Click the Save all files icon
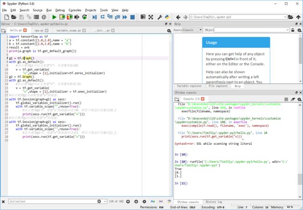 coord(29,17)
